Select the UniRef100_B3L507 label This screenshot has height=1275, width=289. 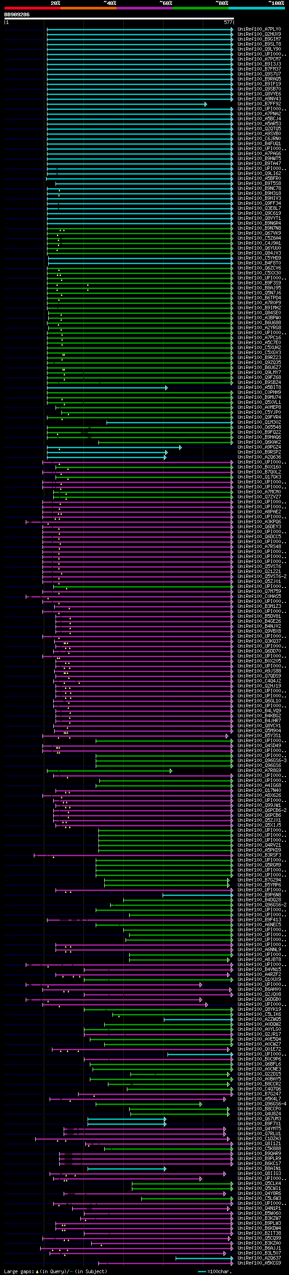point(259,1253)
